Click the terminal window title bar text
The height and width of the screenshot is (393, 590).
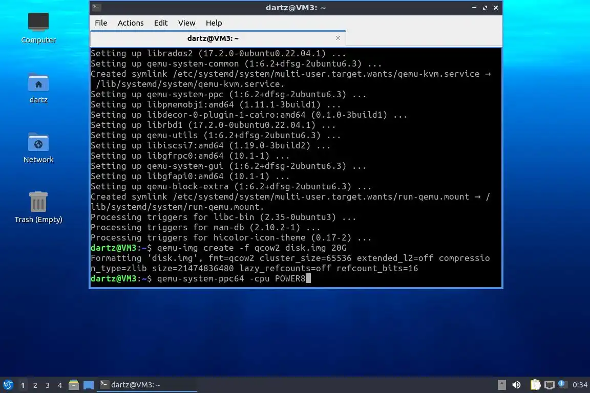(296, 8)
